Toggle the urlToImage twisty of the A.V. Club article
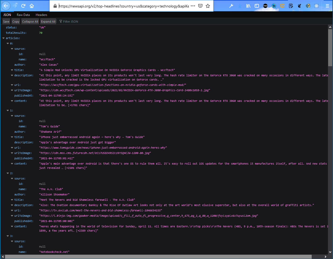This screenshot has width=333, height=259. pyautogui.click(x=12, y=216)
